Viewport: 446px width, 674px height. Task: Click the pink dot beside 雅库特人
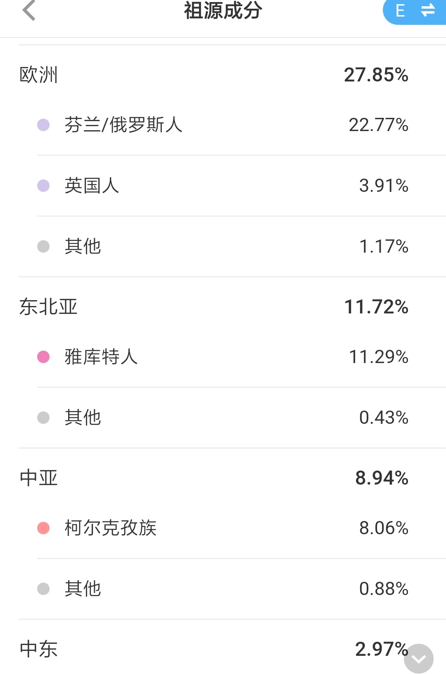click(43, 357)
